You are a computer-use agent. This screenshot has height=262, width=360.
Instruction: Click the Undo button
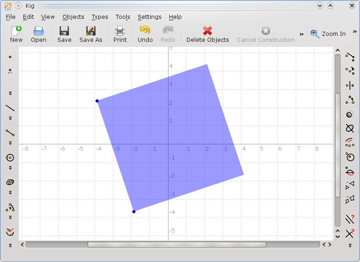[145, 34]
